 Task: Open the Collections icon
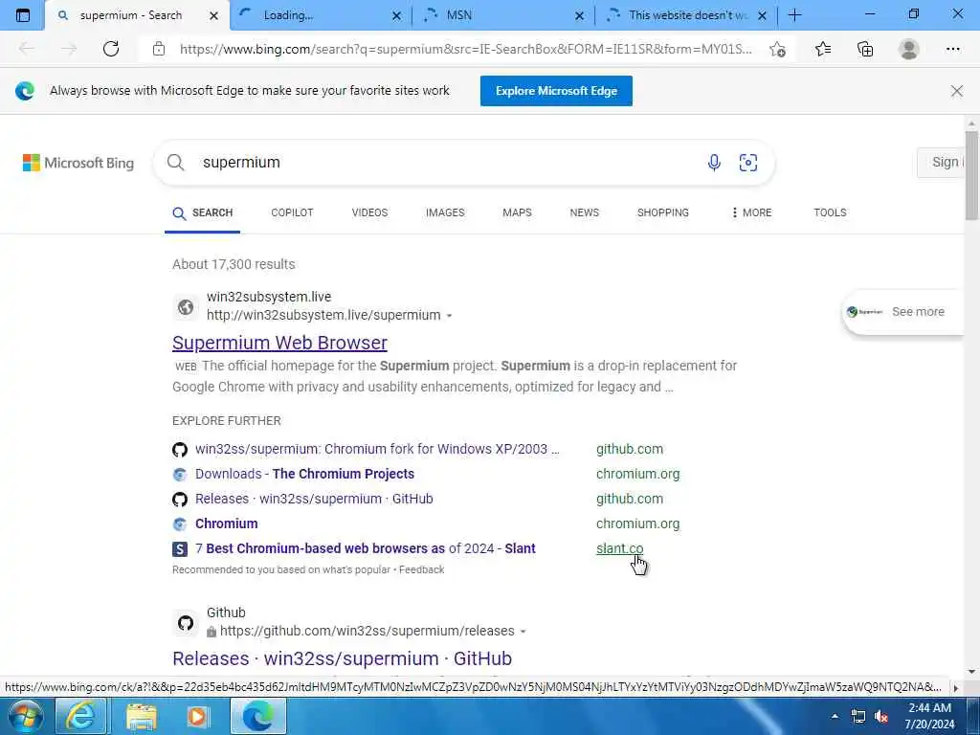tap(865, 49)
